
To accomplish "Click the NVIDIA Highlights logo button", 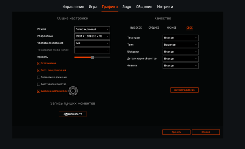I will (73, 114).
